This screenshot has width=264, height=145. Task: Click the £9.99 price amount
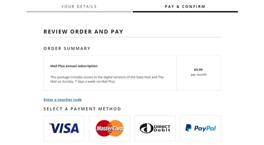[198, 70]
